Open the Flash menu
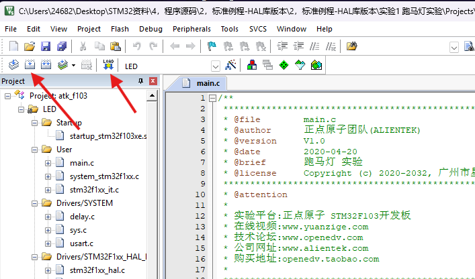Image resolution: width=475 pixels, height=279 pixels. pyautogui.click(x=120, y=29)
